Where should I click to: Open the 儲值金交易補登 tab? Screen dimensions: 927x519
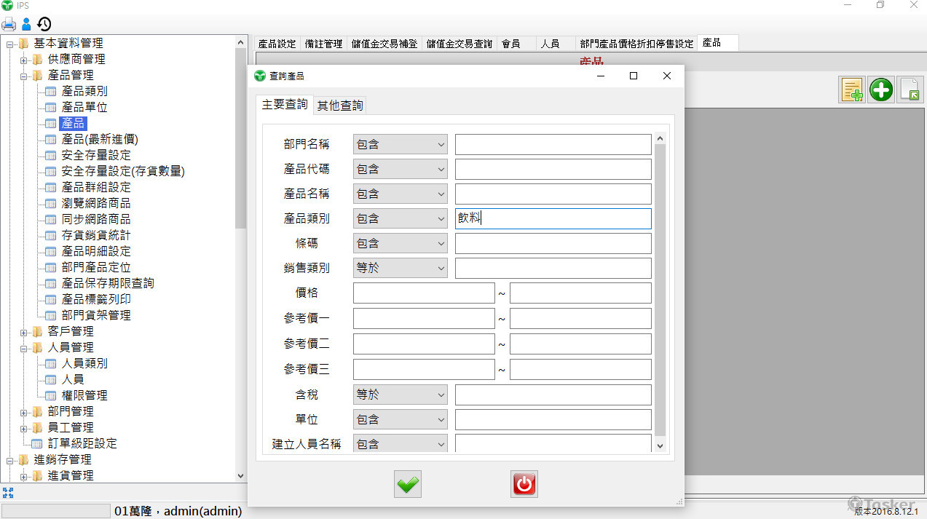coord(384,44)
